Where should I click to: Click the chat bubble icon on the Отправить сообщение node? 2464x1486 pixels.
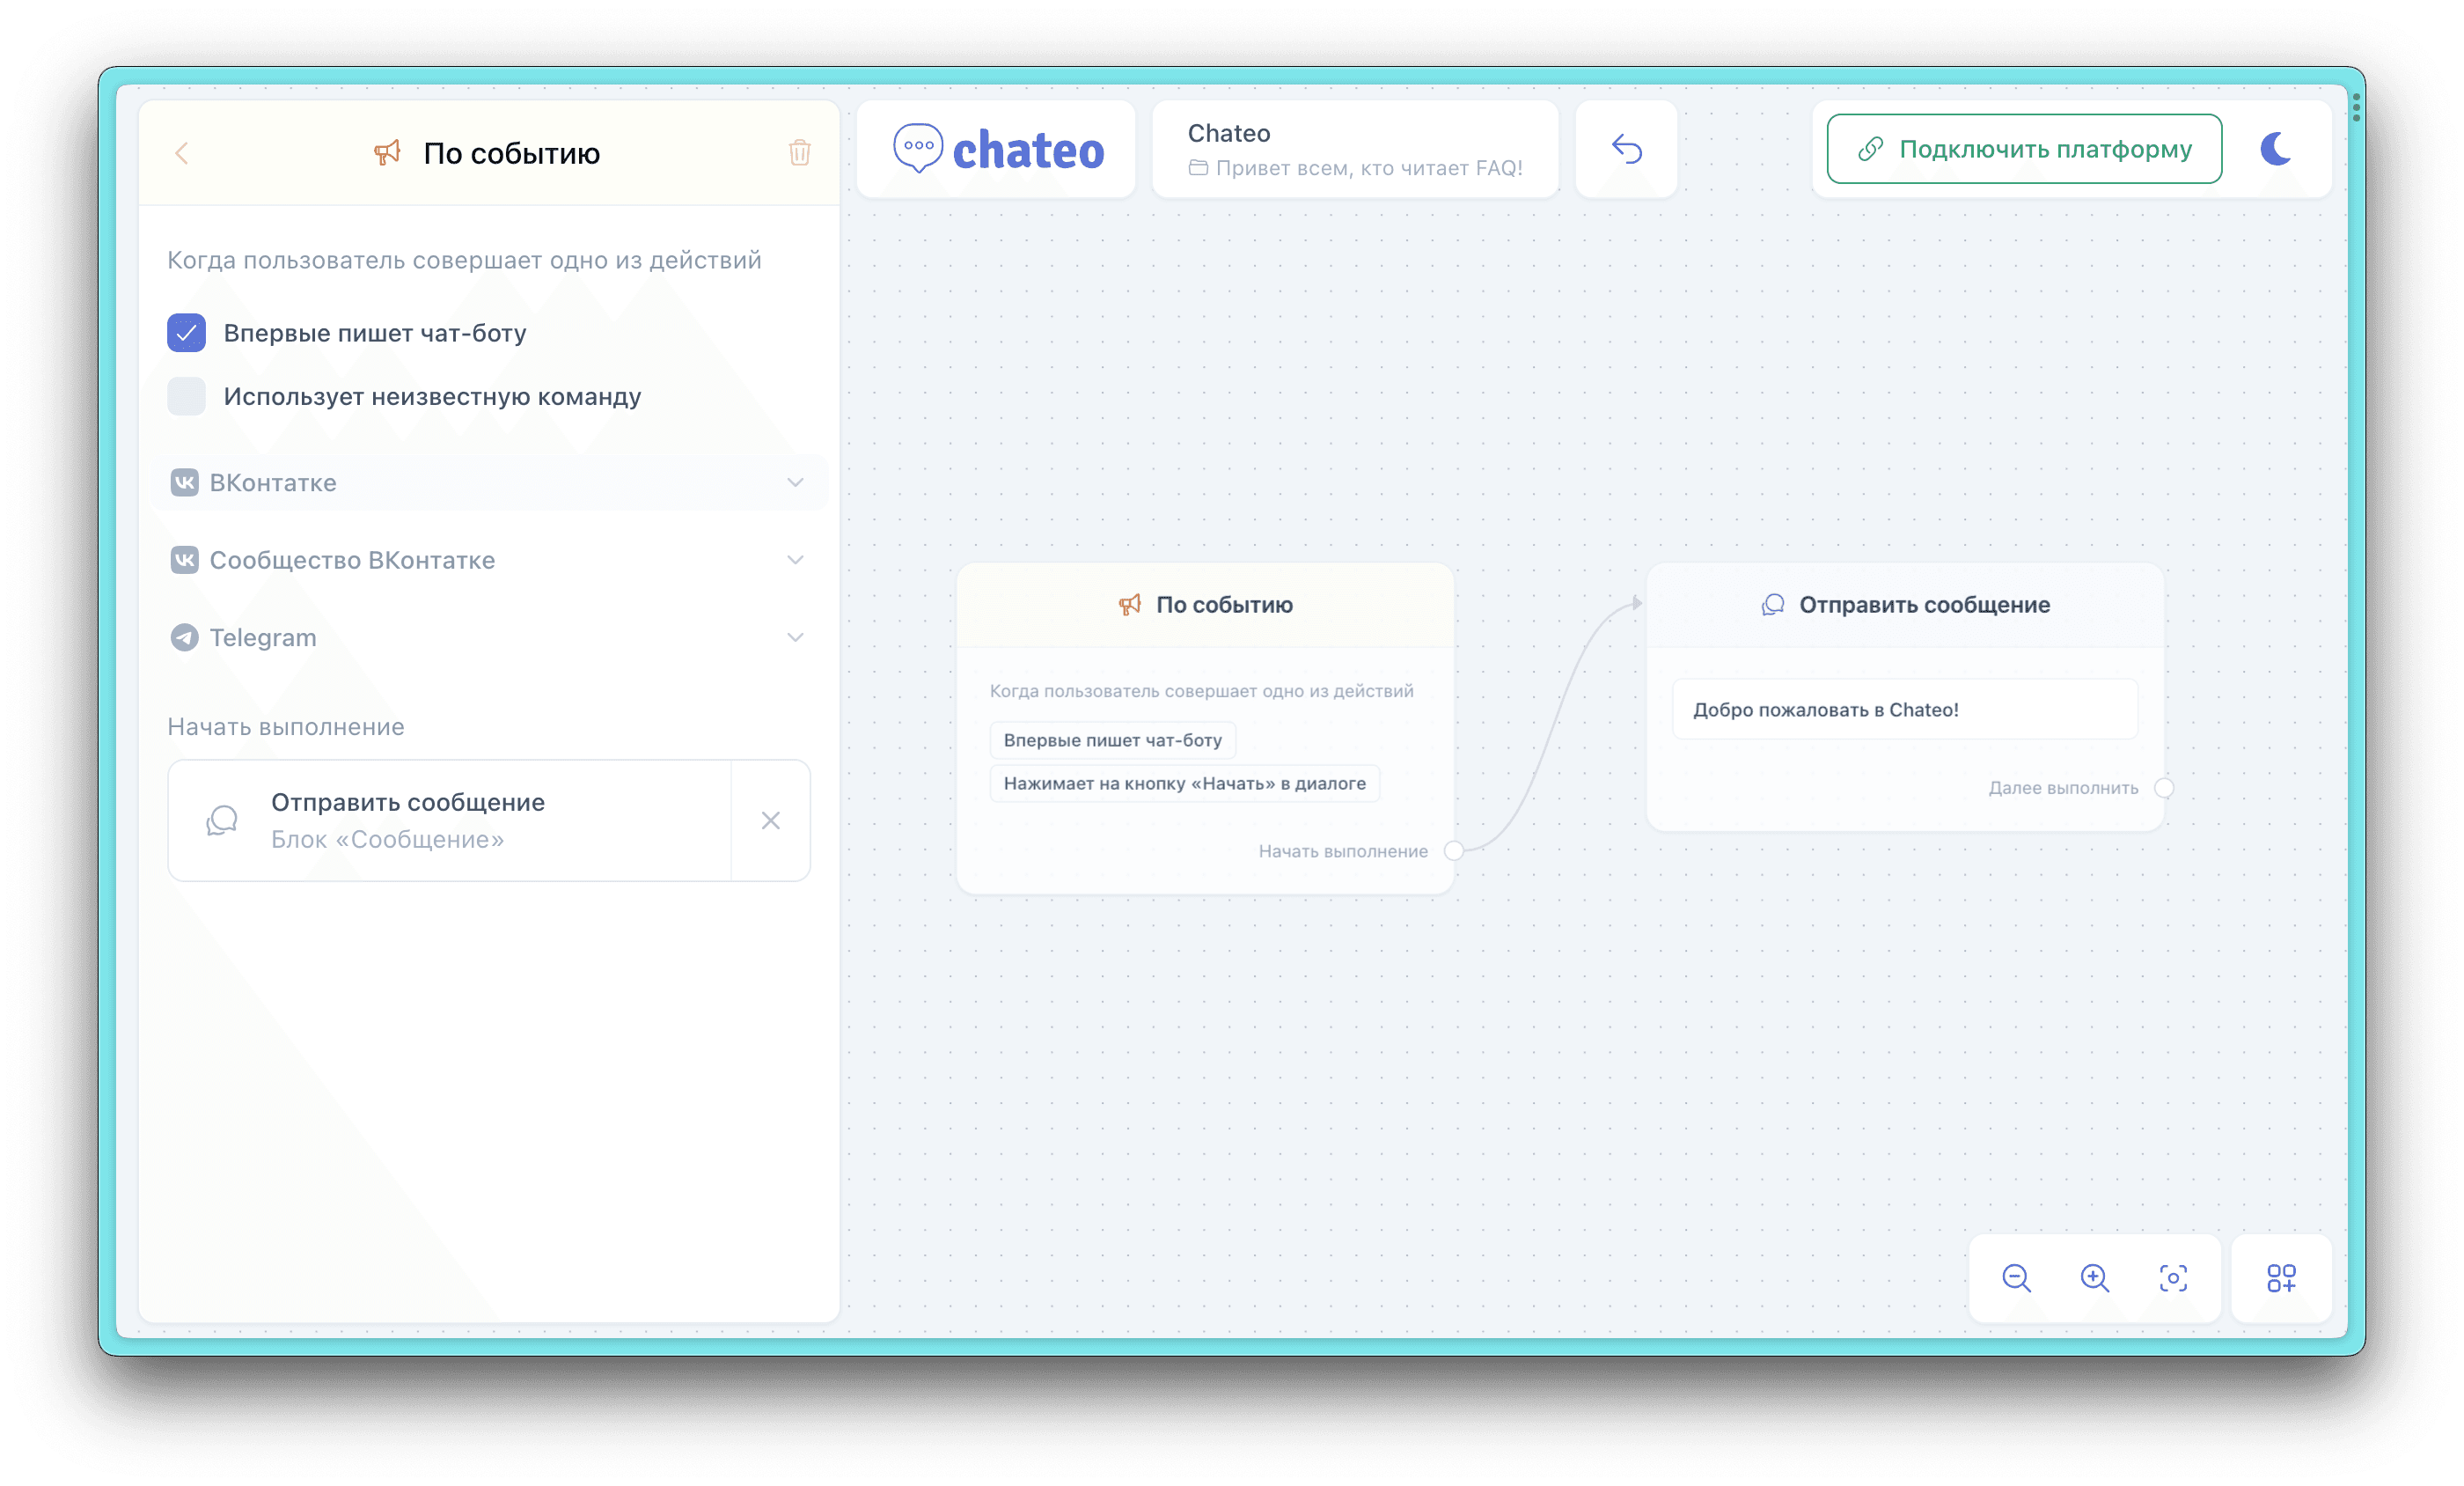click(x=1773, y=605)
